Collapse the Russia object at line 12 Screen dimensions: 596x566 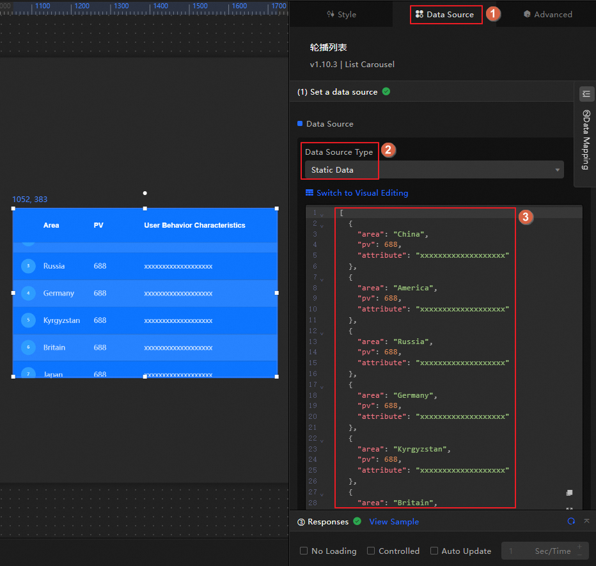coord(322,333)
